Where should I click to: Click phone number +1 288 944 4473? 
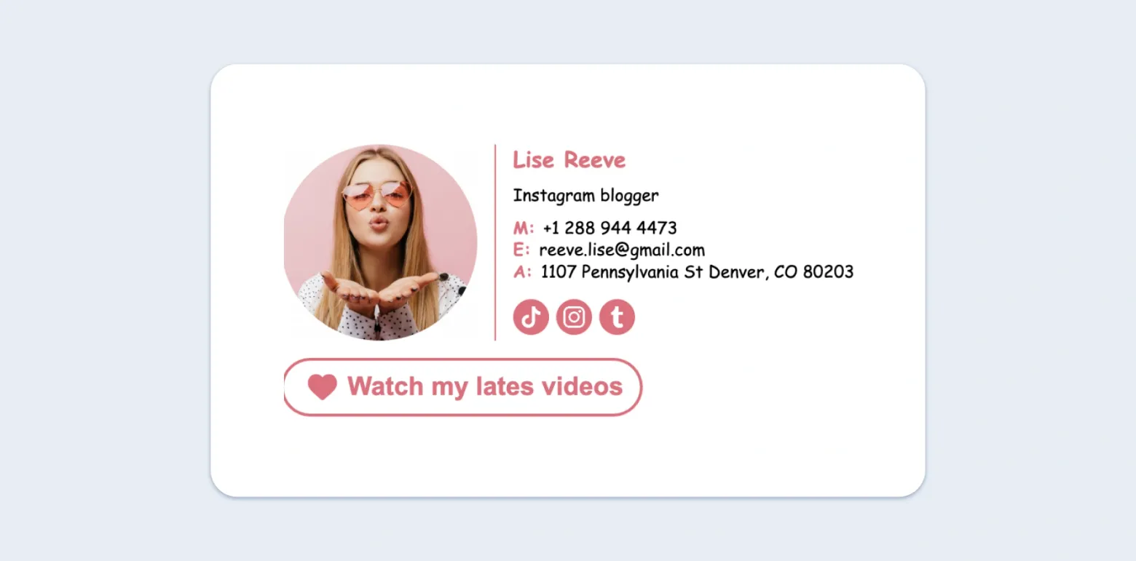click(x=610, y=228)
